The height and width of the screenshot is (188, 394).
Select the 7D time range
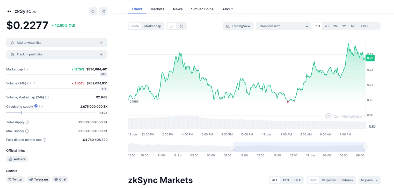(326, 26)
